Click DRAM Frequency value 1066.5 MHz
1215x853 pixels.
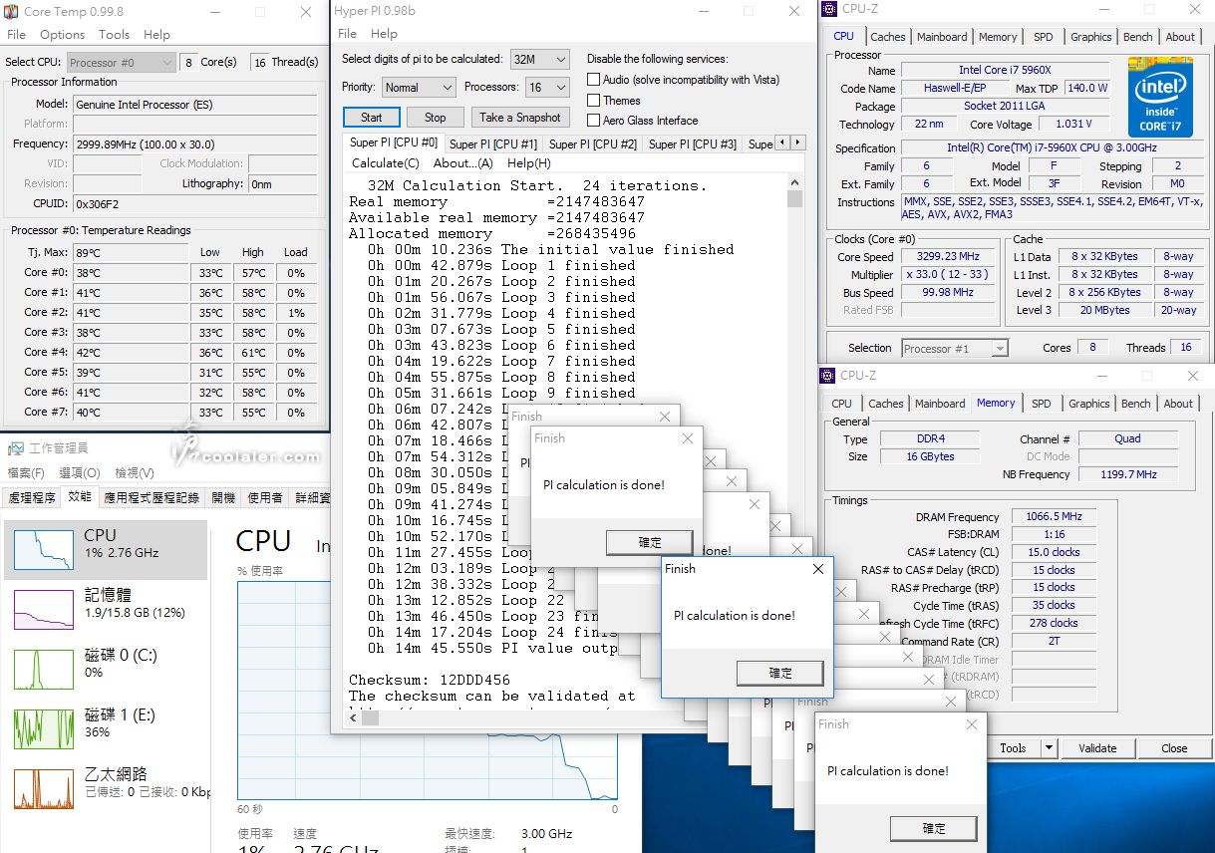pos(1054,517)
